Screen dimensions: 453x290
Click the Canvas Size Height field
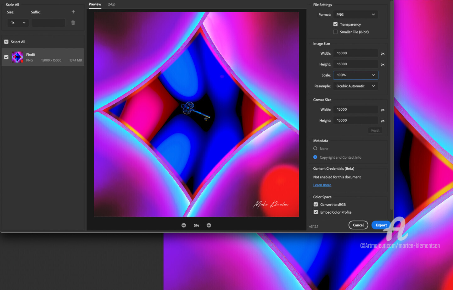pos(355,120)
